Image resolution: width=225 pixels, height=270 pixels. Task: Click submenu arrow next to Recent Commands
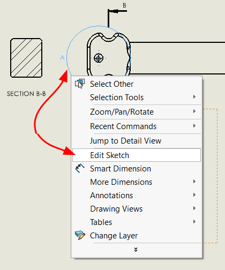pyautogui.click(x=194, y=126)
